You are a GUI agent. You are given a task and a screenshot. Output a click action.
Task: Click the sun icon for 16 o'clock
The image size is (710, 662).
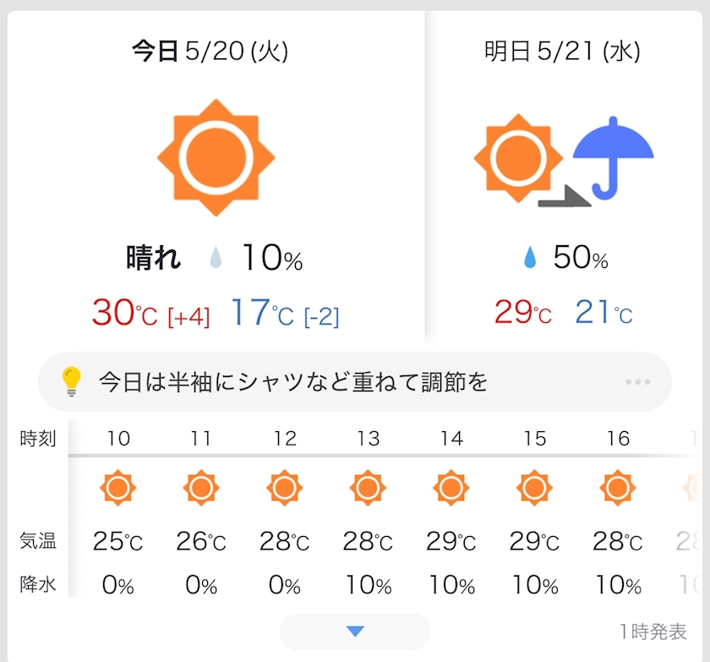click(617, 488)
